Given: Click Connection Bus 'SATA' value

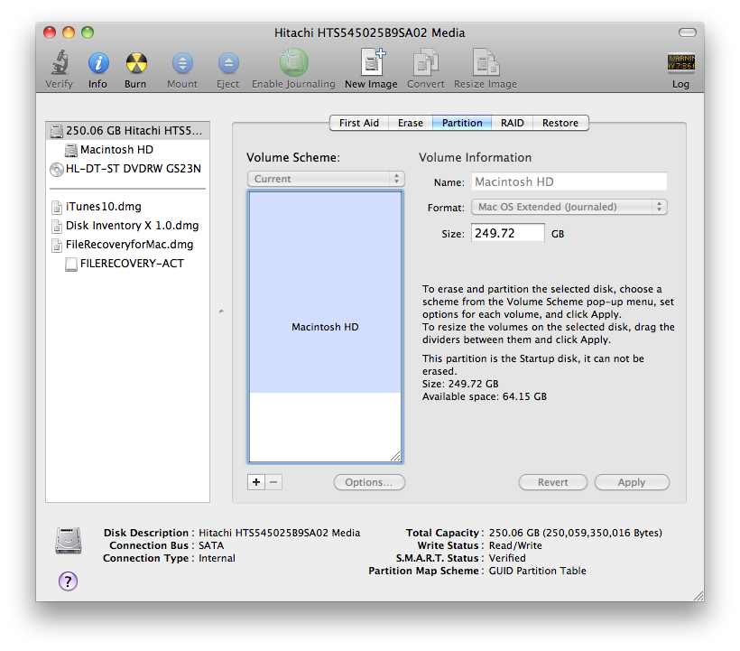Looking at the screenshot, I should (211, 545).
